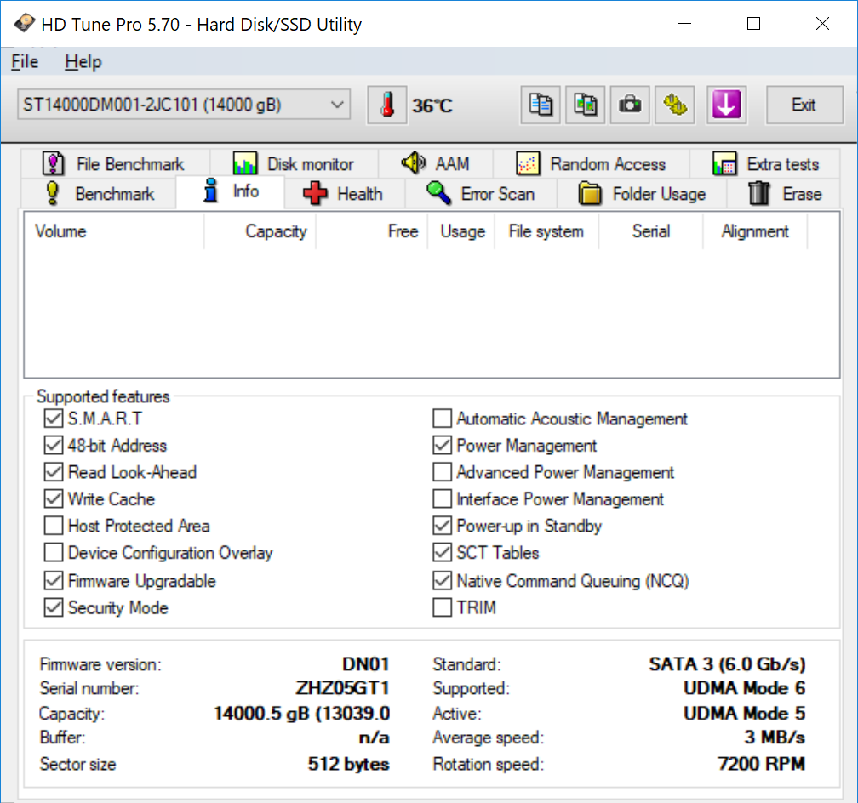The height and width of the screenshot is (803, 858).
Task: Expand the ST14000DM001 drive selection dropdown
Action: point(337,105)
